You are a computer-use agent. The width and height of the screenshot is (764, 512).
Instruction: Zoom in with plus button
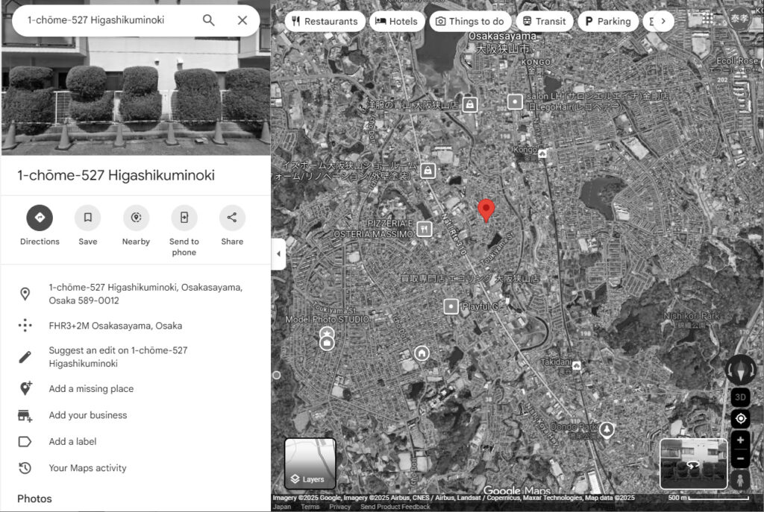740,440
